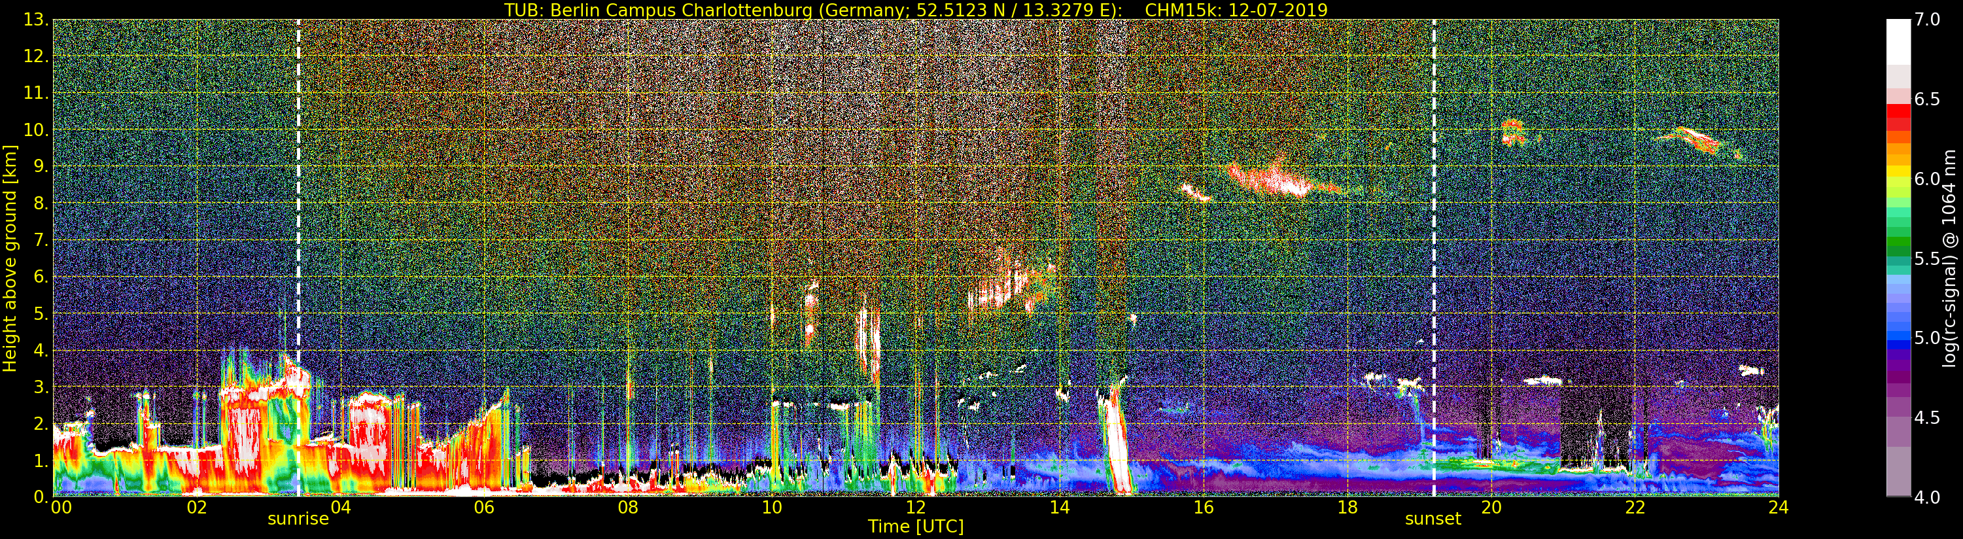
Task: Click time axis tick '06'
Action: (x=484, y=508)
